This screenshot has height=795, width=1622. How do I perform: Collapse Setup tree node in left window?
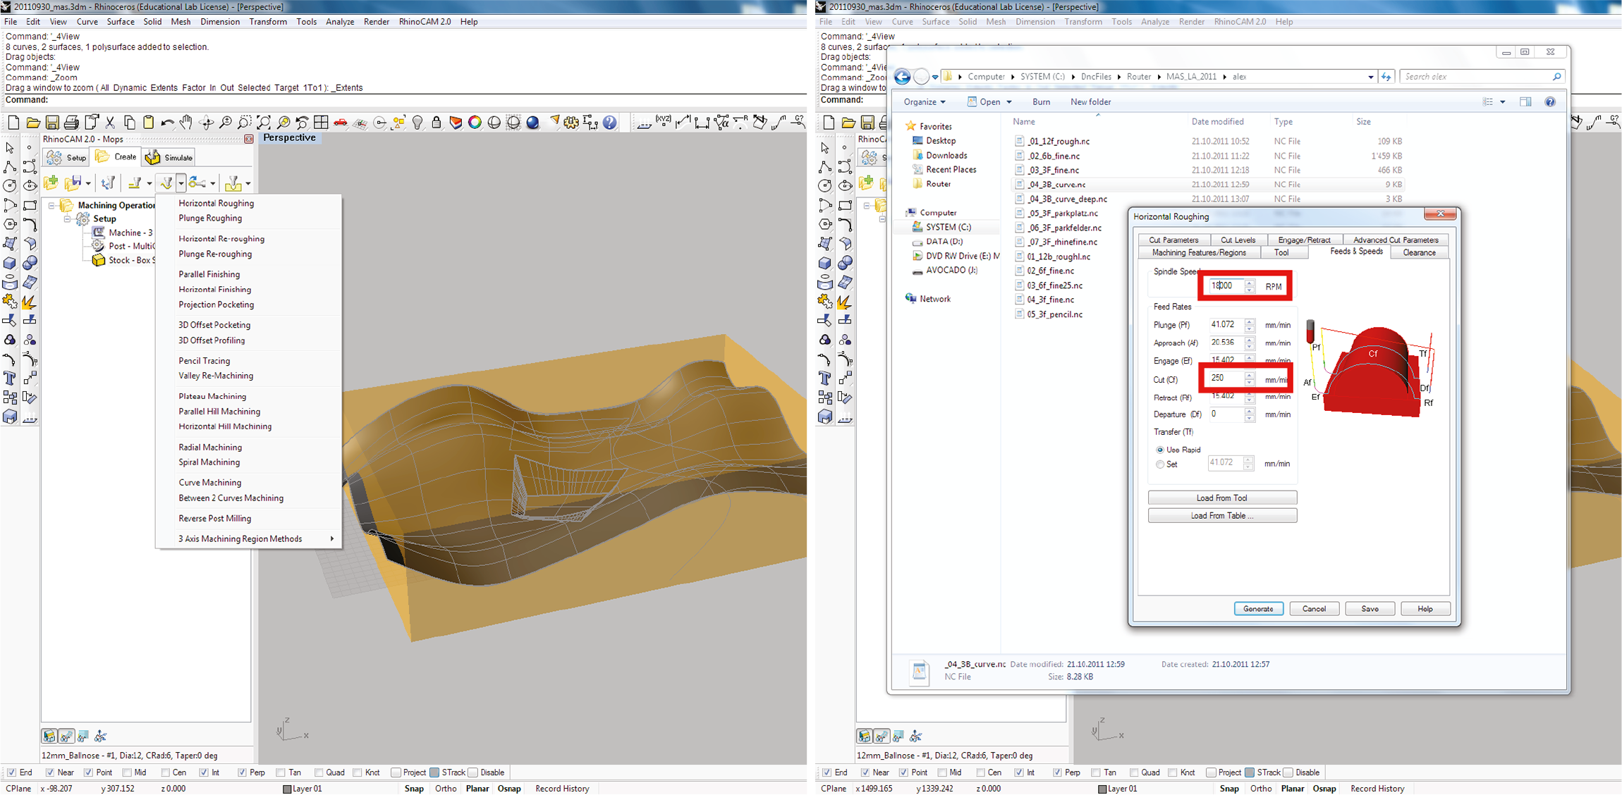tap(68, 219)
